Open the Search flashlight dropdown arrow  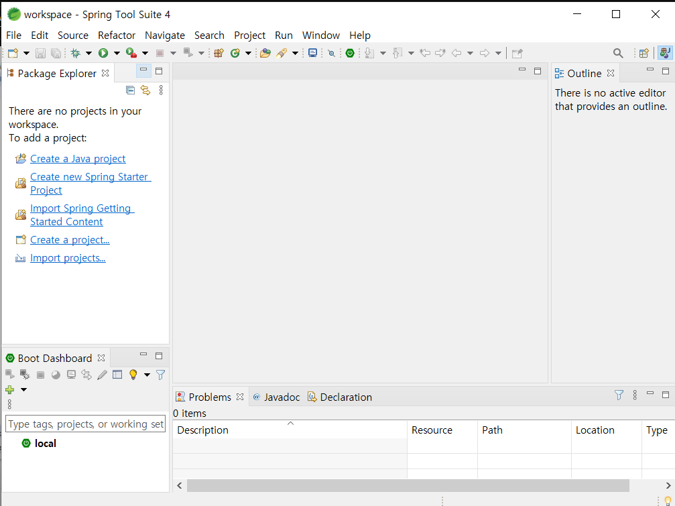click(296, 54)
